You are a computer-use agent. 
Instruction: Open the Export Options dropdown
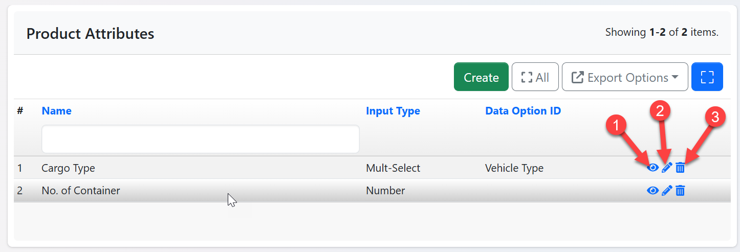coord(624,77)
